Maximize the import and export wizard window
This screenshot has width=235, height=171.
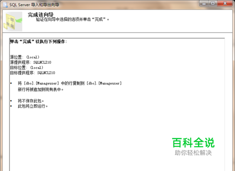pos(213,3)
